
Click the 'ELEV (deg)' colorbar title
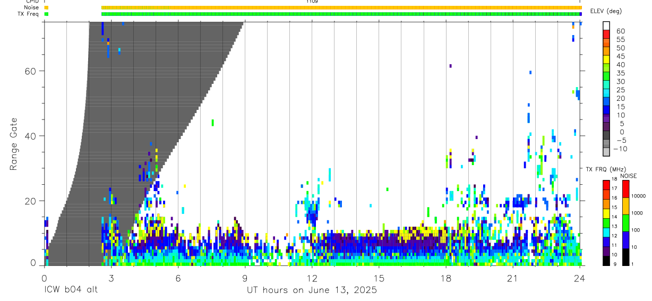click(x=606, y=11)
